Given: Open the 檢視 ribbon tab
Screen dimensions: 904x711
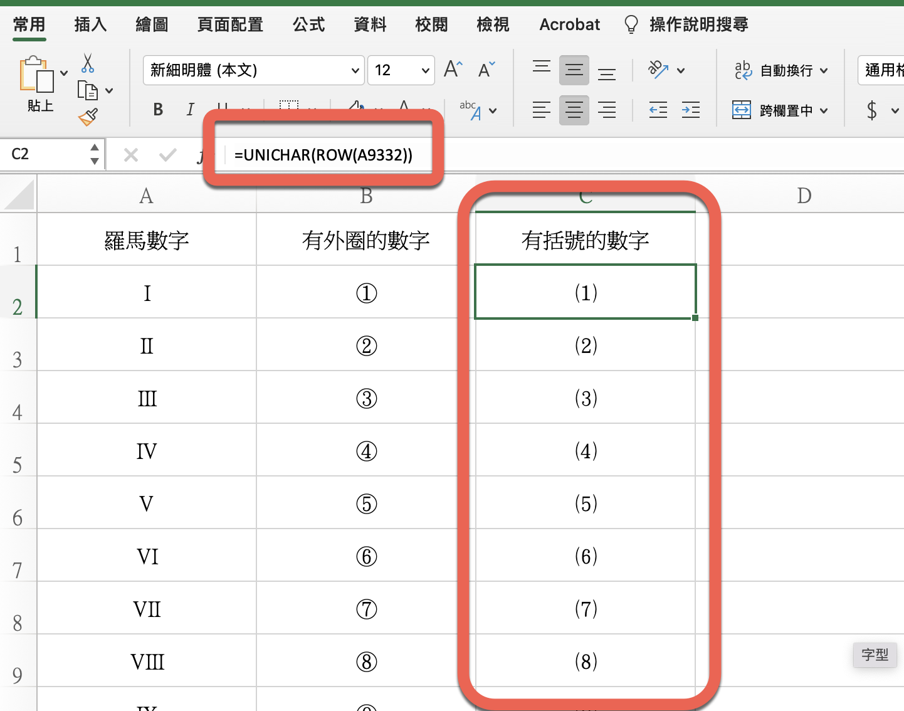Looking at the screenshot, I should click(493, 24).
